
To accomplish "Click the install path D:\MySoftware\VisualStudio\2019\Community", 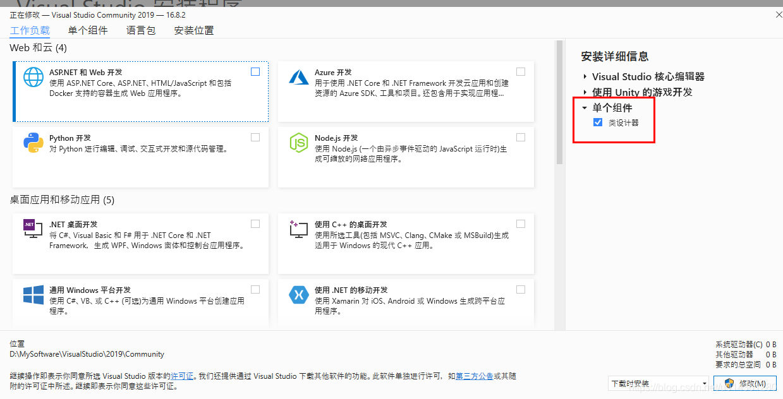I will pos(87,355).
